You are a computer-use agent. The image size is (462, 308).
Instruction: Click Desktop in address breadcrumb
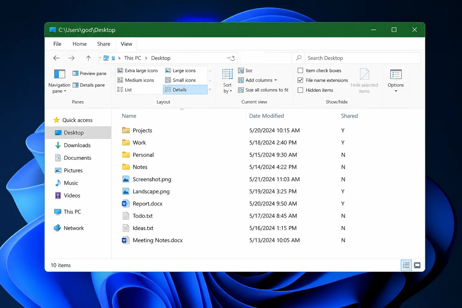tap(161, 58)
